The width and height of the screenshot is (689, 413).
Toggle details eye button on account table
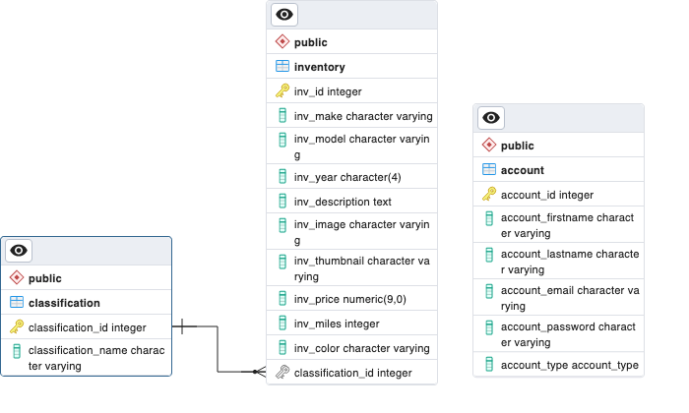point(491,118)
